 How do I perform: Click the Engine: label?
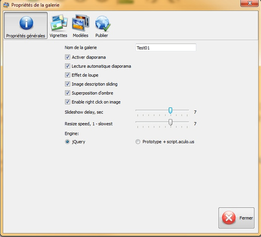pyautogui.click(x=72, y=133)
